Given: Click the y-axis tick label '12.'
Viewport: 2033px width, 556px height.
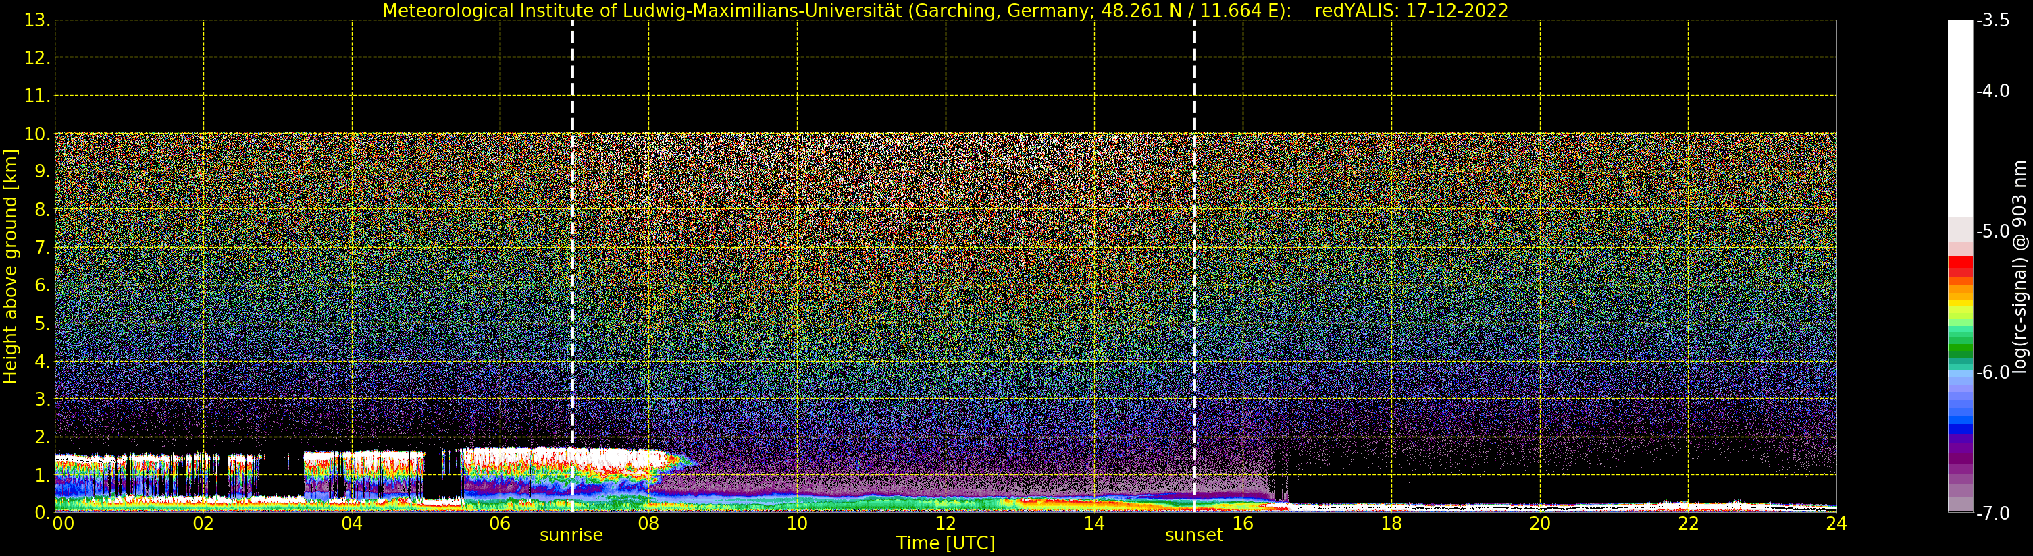Looking at the screenshot, I should 37,58.
